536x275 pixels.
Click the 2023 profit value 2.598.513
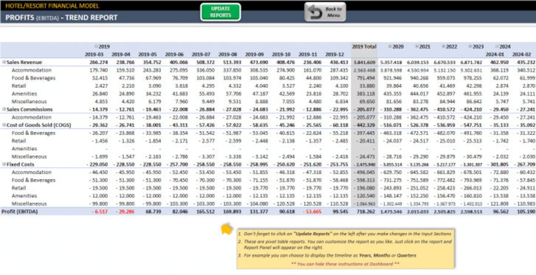click(472, 212)
